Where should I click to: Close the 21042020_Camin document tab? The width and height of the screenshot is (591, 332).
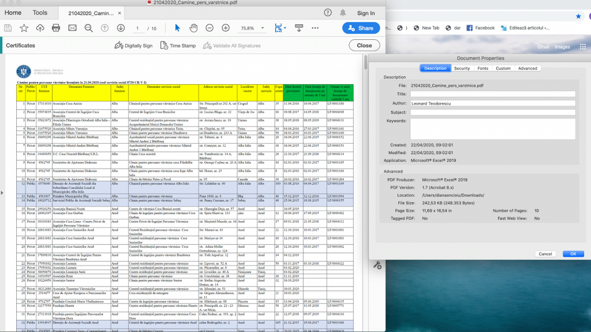119,13
